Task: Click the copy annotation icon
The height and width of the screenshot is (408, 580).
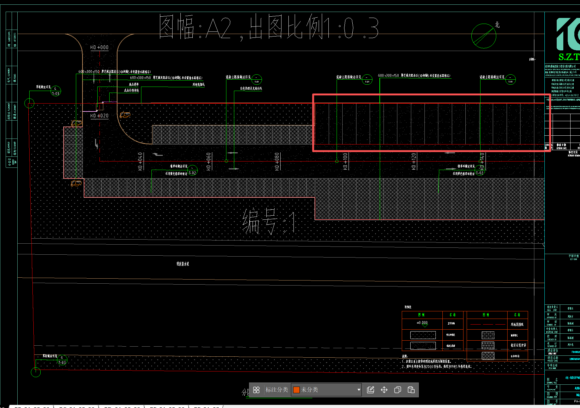Action: tap(398, 390)
